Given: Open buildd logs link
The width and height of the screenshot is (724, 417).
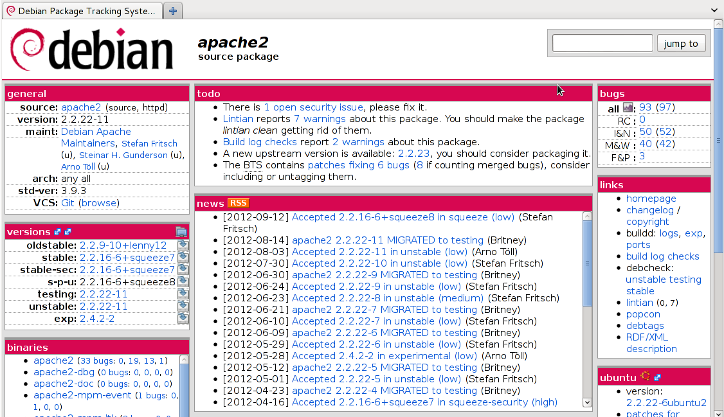Looking at the screenshot, I should click(669, 233).
